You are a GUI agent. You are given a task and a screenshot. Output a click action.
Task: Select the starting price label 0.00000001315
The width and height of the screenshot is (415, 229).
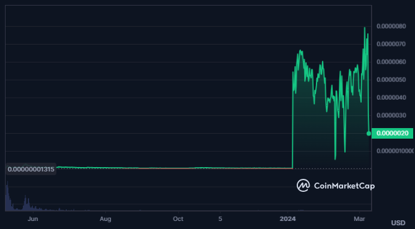coord(31,169)
